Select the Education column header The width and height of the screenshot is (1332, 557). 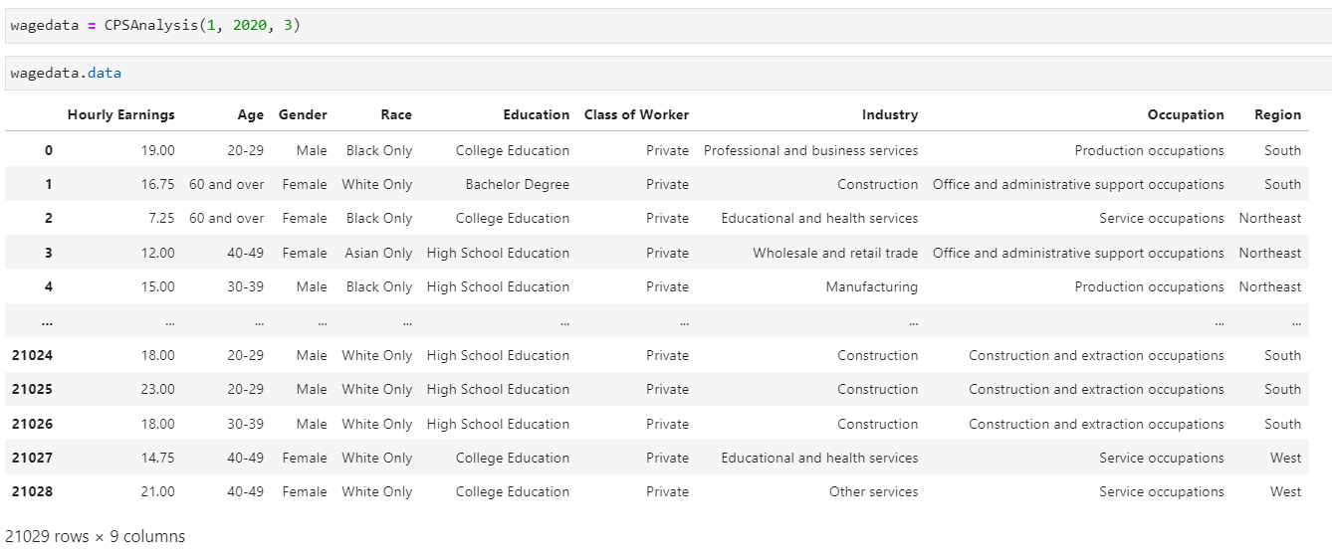click(x=537, y=114)
